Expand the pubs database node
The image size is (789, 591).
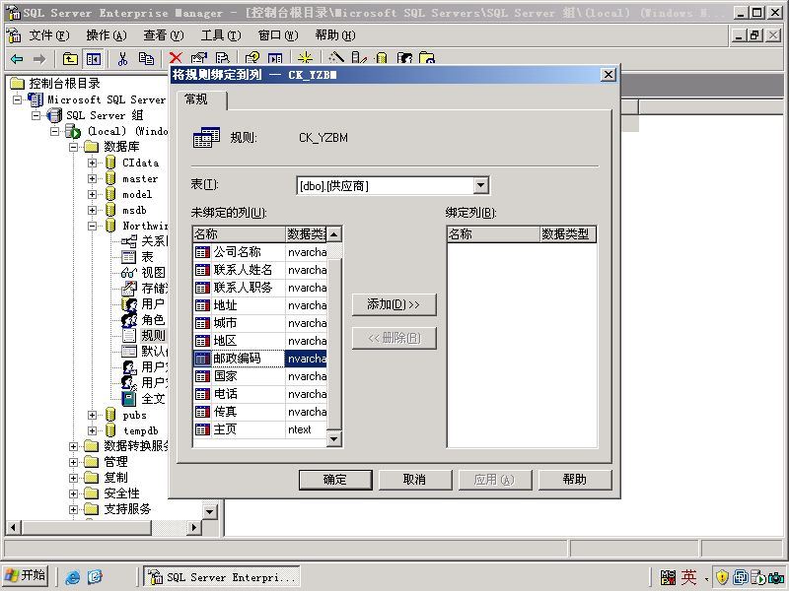point(92,415)
